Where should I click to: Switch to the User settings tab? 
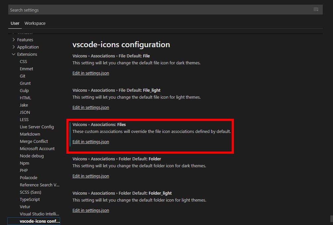coord(15,23)
